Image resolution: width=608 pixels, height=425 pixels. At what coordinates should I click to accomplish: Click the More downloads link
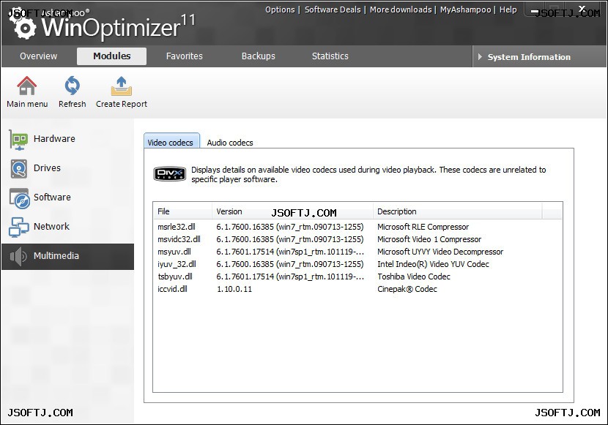click(401, 10)
